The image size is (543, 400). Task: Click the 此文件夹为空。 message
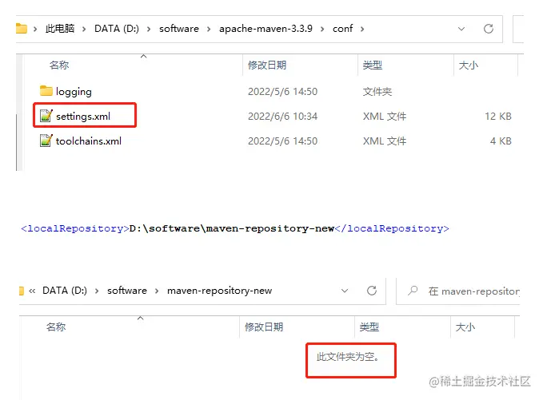(348, 356)
